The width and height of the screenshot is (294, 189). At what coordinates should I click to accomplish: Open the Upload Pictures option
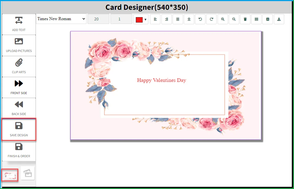click(19, 45)
